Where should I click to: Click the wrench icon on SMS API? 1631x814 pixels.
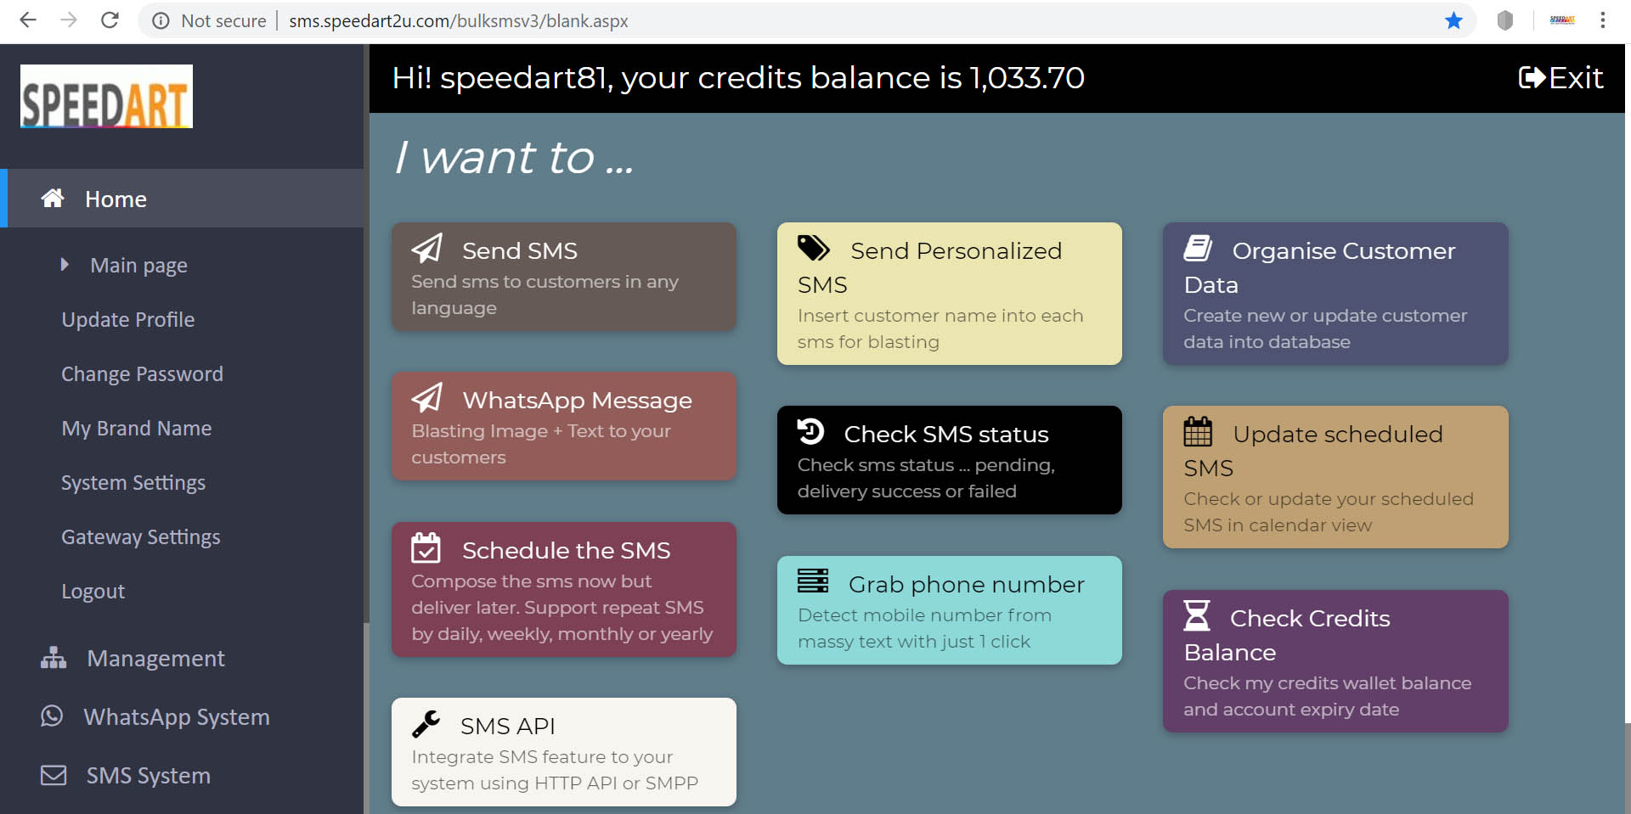pos(426,724)
